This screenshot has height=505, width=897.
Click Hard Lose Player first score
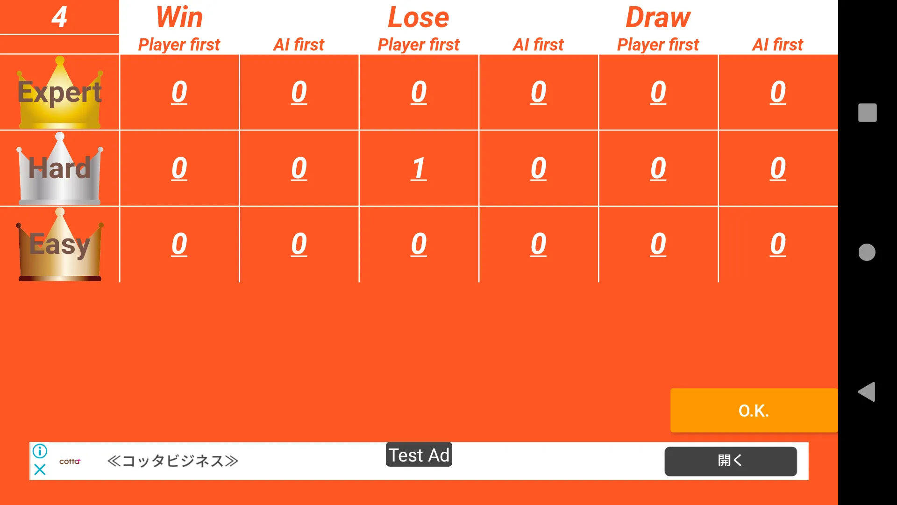[x=419, y=167]
